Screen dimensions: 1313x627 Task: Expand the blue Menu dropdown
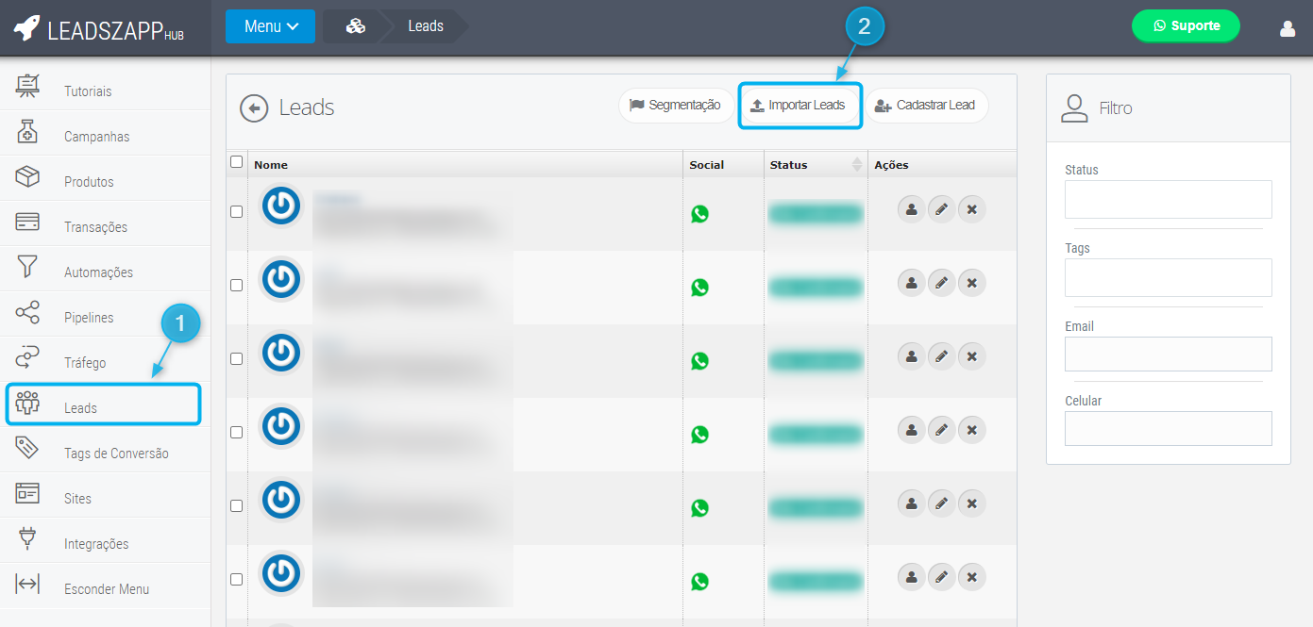coord(270,26)
